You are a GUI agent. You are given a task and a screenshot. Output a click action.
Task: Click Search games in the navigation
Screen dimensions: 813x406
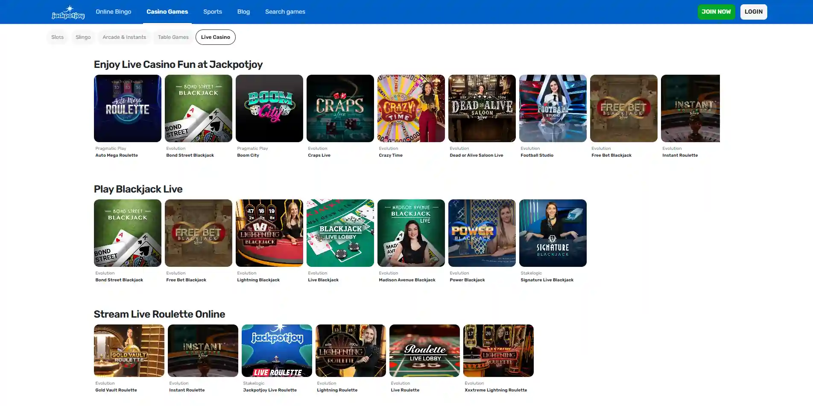point(285,12)
